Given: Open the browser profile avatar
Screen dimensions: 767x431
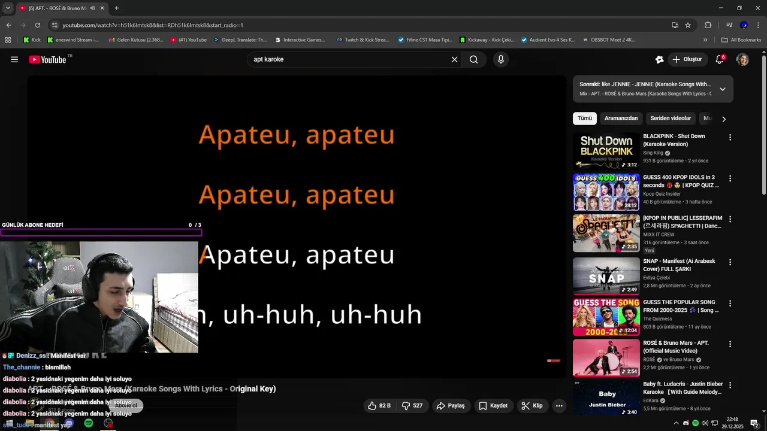Looking at the screenshot, I should 744,25.
